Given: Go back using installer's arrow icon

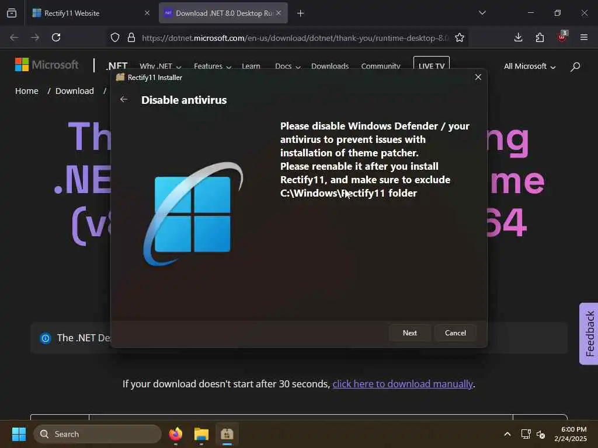Looking at the screenshot, I should click(x=124, y=99).
